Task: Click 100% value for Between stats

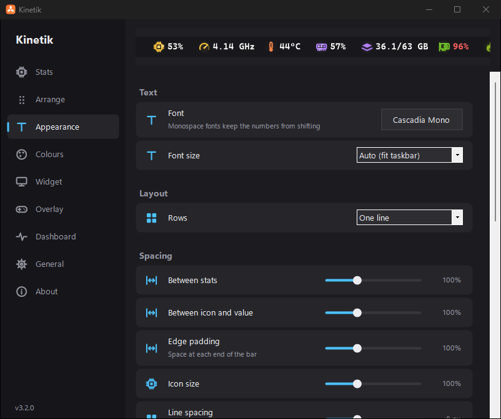Action: (452, 280)
